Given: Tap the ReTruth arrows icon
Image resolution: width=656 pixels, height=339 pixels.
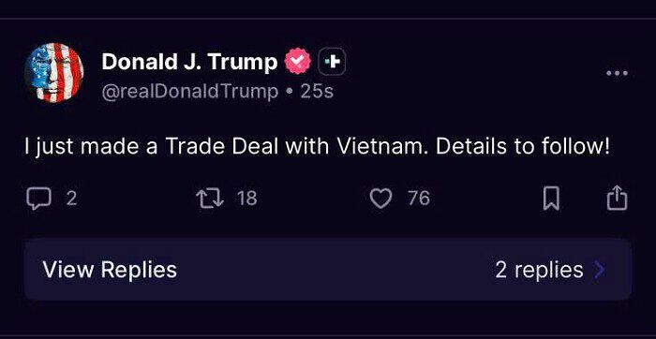Looking at the screenshot, I should pyautogui.click(x=211, y=199).
